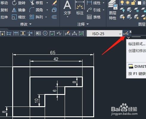Viewport: 146px width, 119px height.
Task: Click the Explode box icon
Action: coord(54,10)
